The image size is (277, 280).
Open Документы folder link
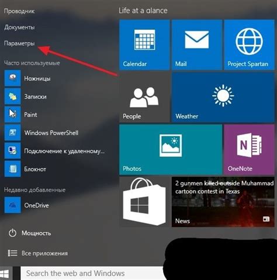pos(19,27)
